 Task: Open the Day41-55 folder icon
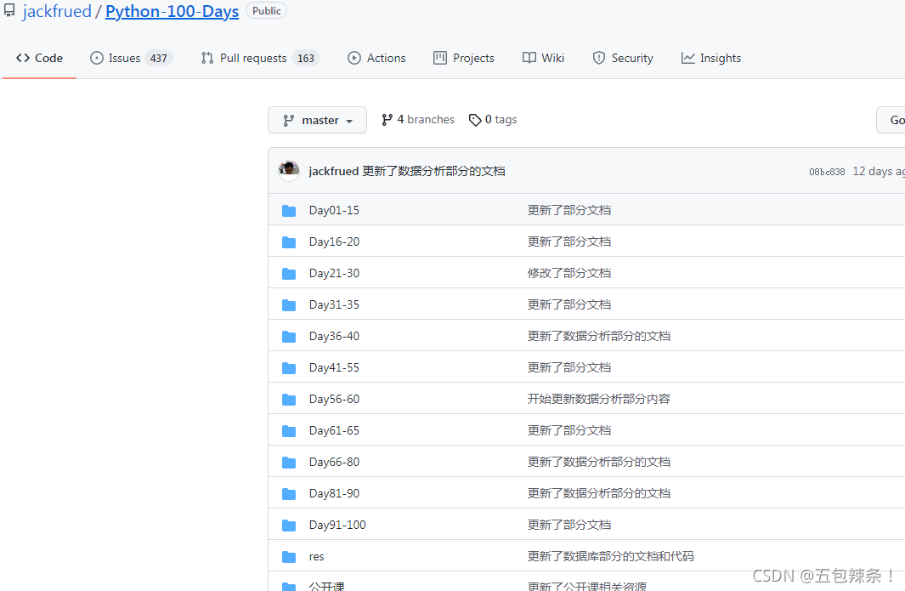pos(289,368)
